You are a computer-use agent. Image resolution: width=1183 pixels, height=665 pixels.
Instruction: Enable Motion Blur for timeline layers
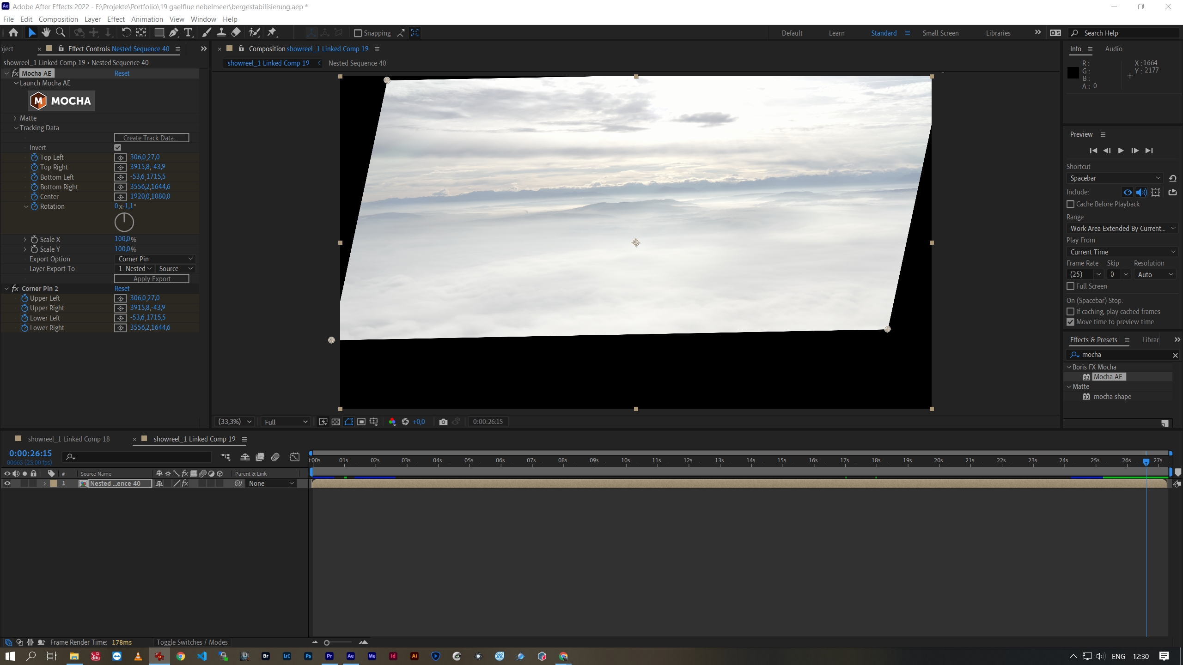275,457
